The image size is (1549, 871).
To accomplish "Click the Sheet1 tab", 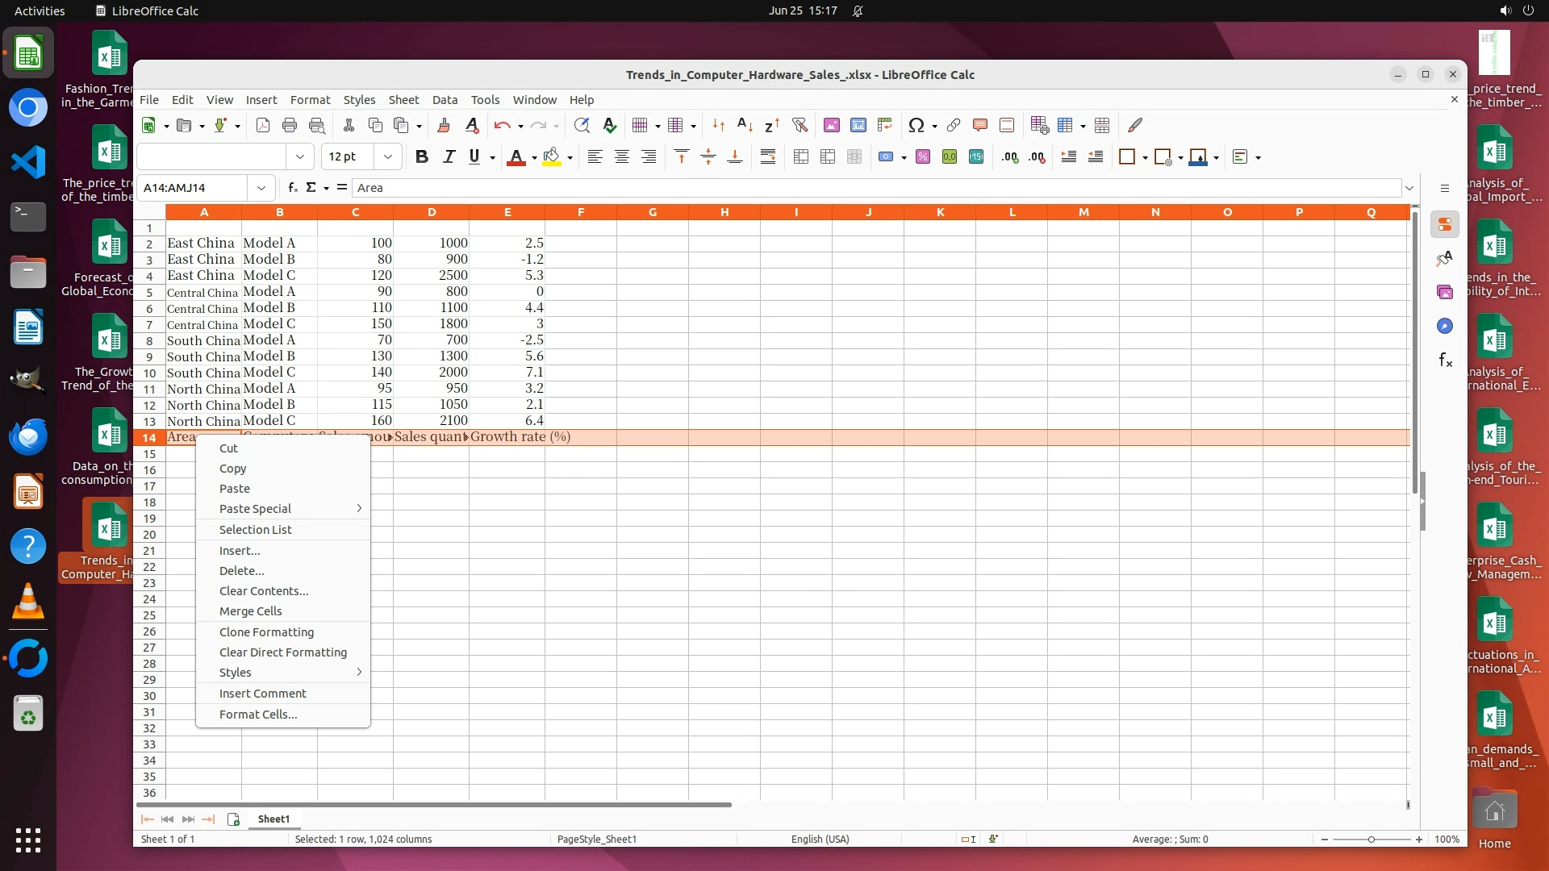I will [273, 819].
